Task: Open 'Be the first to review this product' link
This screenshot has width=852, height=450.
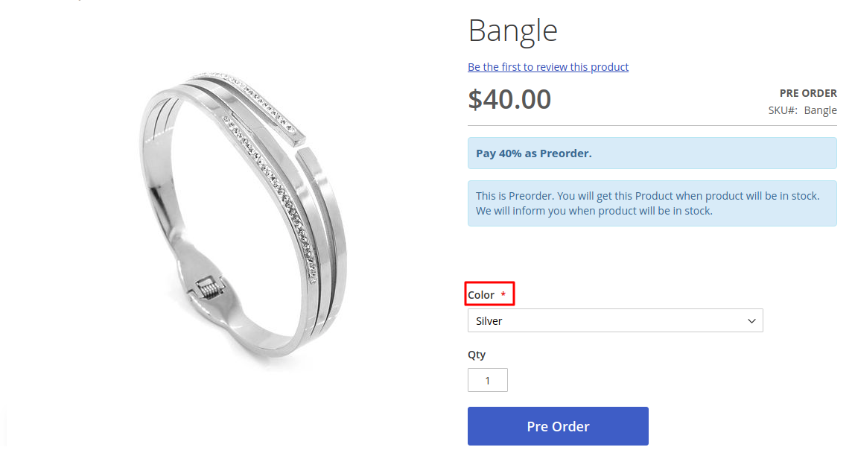Action: 547,67
